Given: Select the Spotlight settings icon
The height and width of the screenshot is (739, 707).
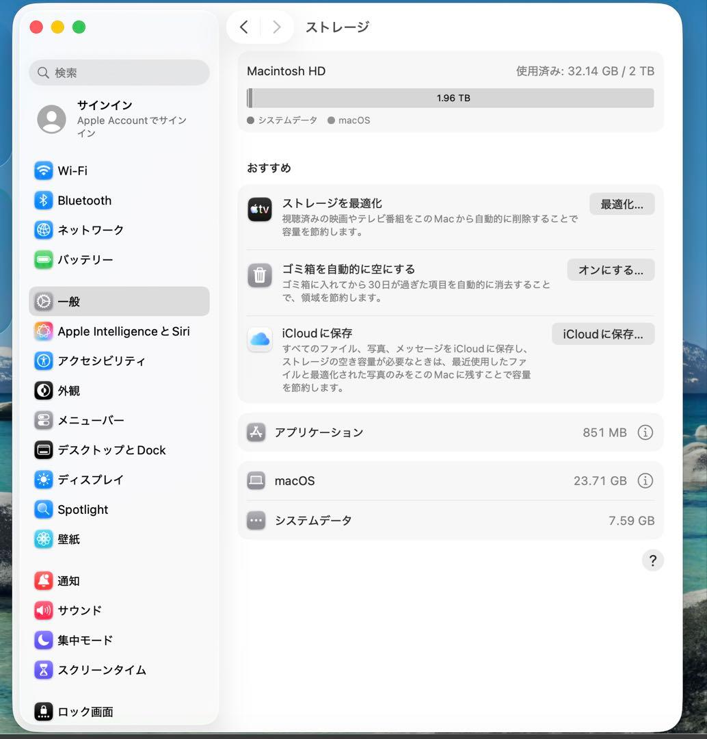Looking at the screenshot, I should [43, 509].
